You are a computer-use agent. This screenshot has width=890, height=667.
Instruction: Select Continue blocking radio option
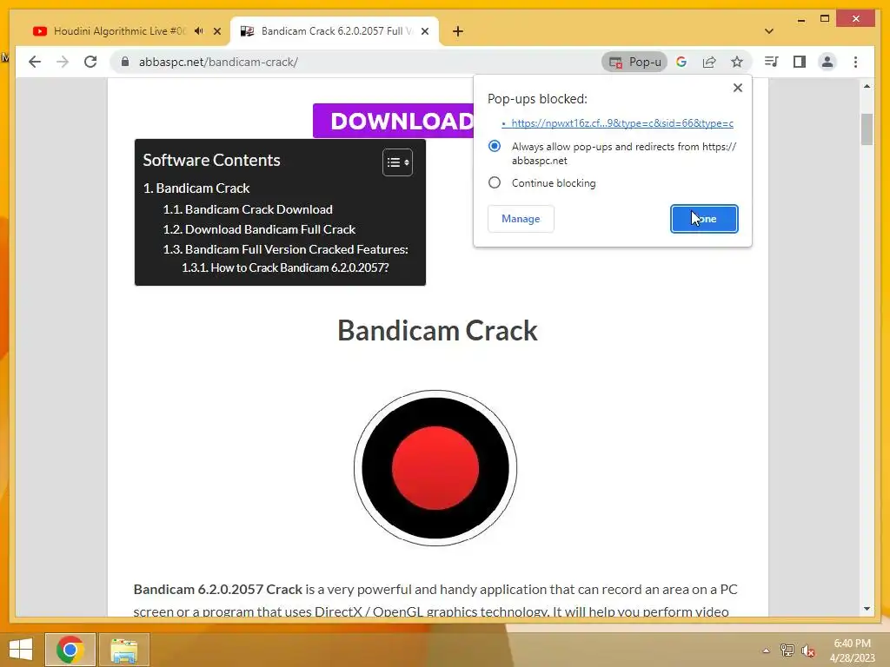point(495,182)
